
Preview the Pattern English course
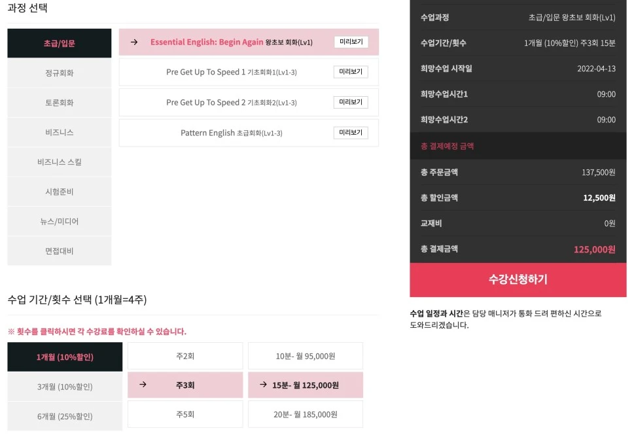[x=351, y=133]
